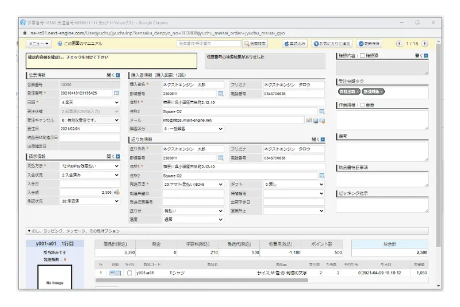Click the 更新保存 save button
This screenshot has height=307, width=460.
click(x=369, y=44)
